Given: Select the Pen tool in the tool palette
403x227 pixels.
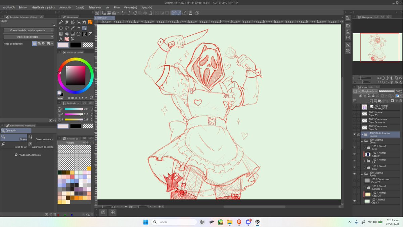Looking at the screenshot, I should pyautogui.click(x=61, y=22).
